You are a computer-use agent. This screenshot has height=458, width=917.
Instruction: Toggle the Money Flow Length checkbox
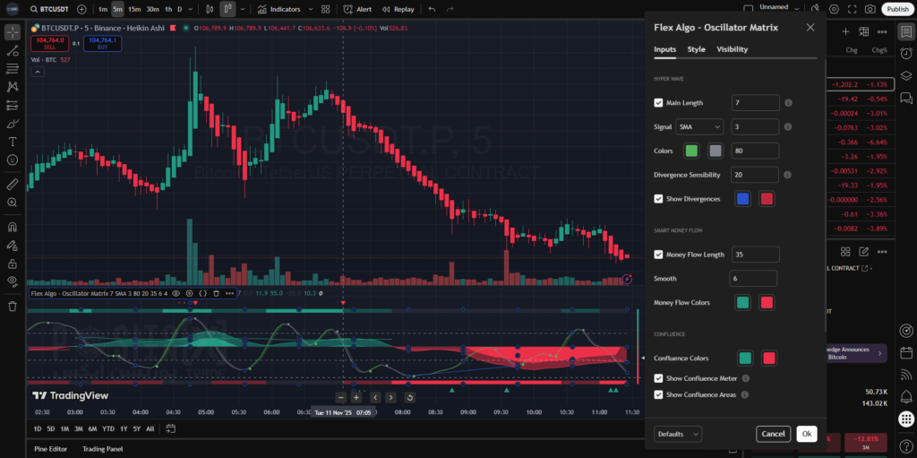point(658,255)
